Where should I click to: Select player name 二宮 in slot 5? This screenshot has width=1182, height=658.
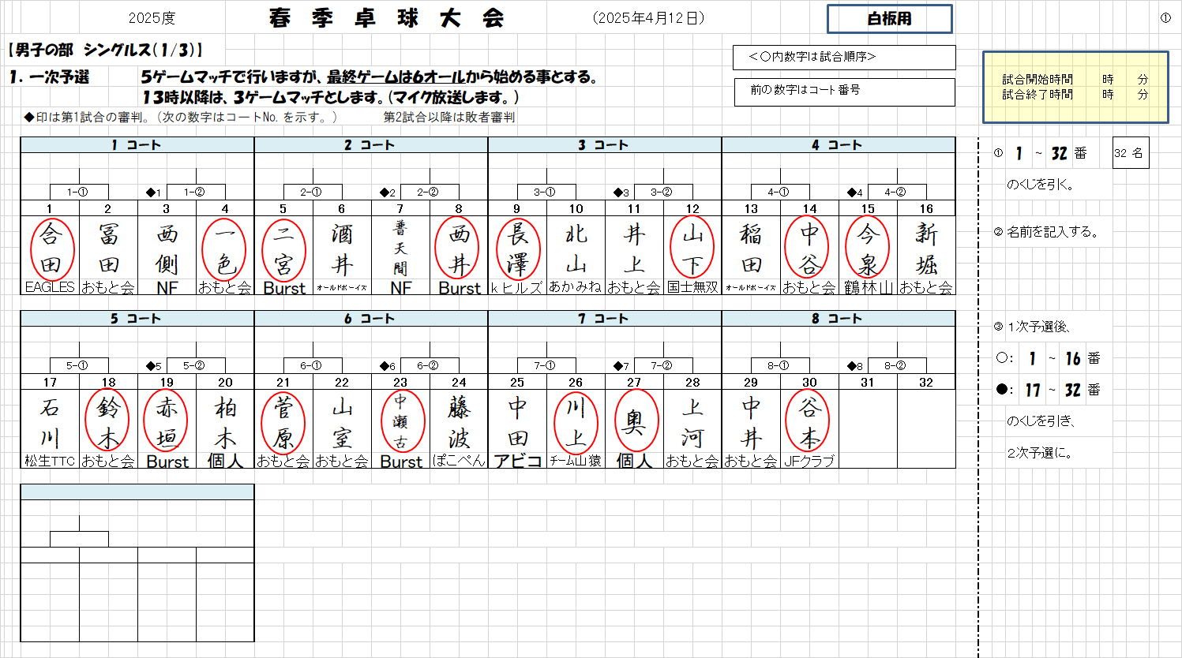[284, 249]
